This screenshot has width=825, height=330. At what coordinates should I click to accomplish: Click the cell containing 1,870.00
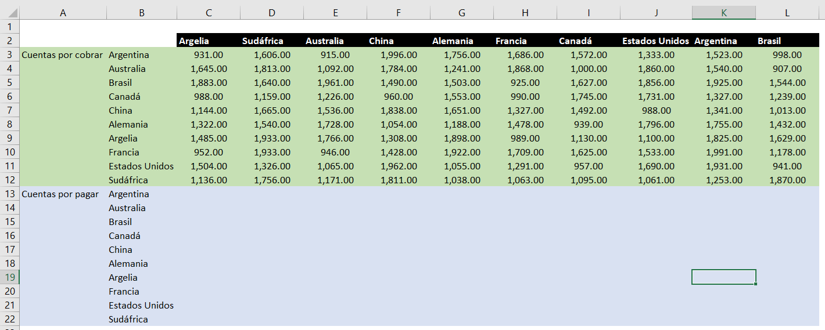click(x=787, y=180)
